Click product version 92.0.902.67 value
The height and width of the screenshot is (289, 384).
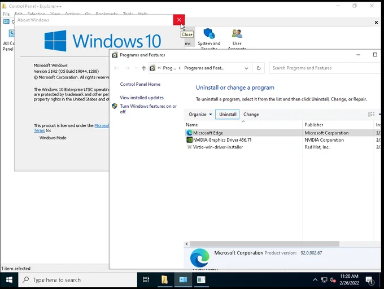click(x=311, y=253)
